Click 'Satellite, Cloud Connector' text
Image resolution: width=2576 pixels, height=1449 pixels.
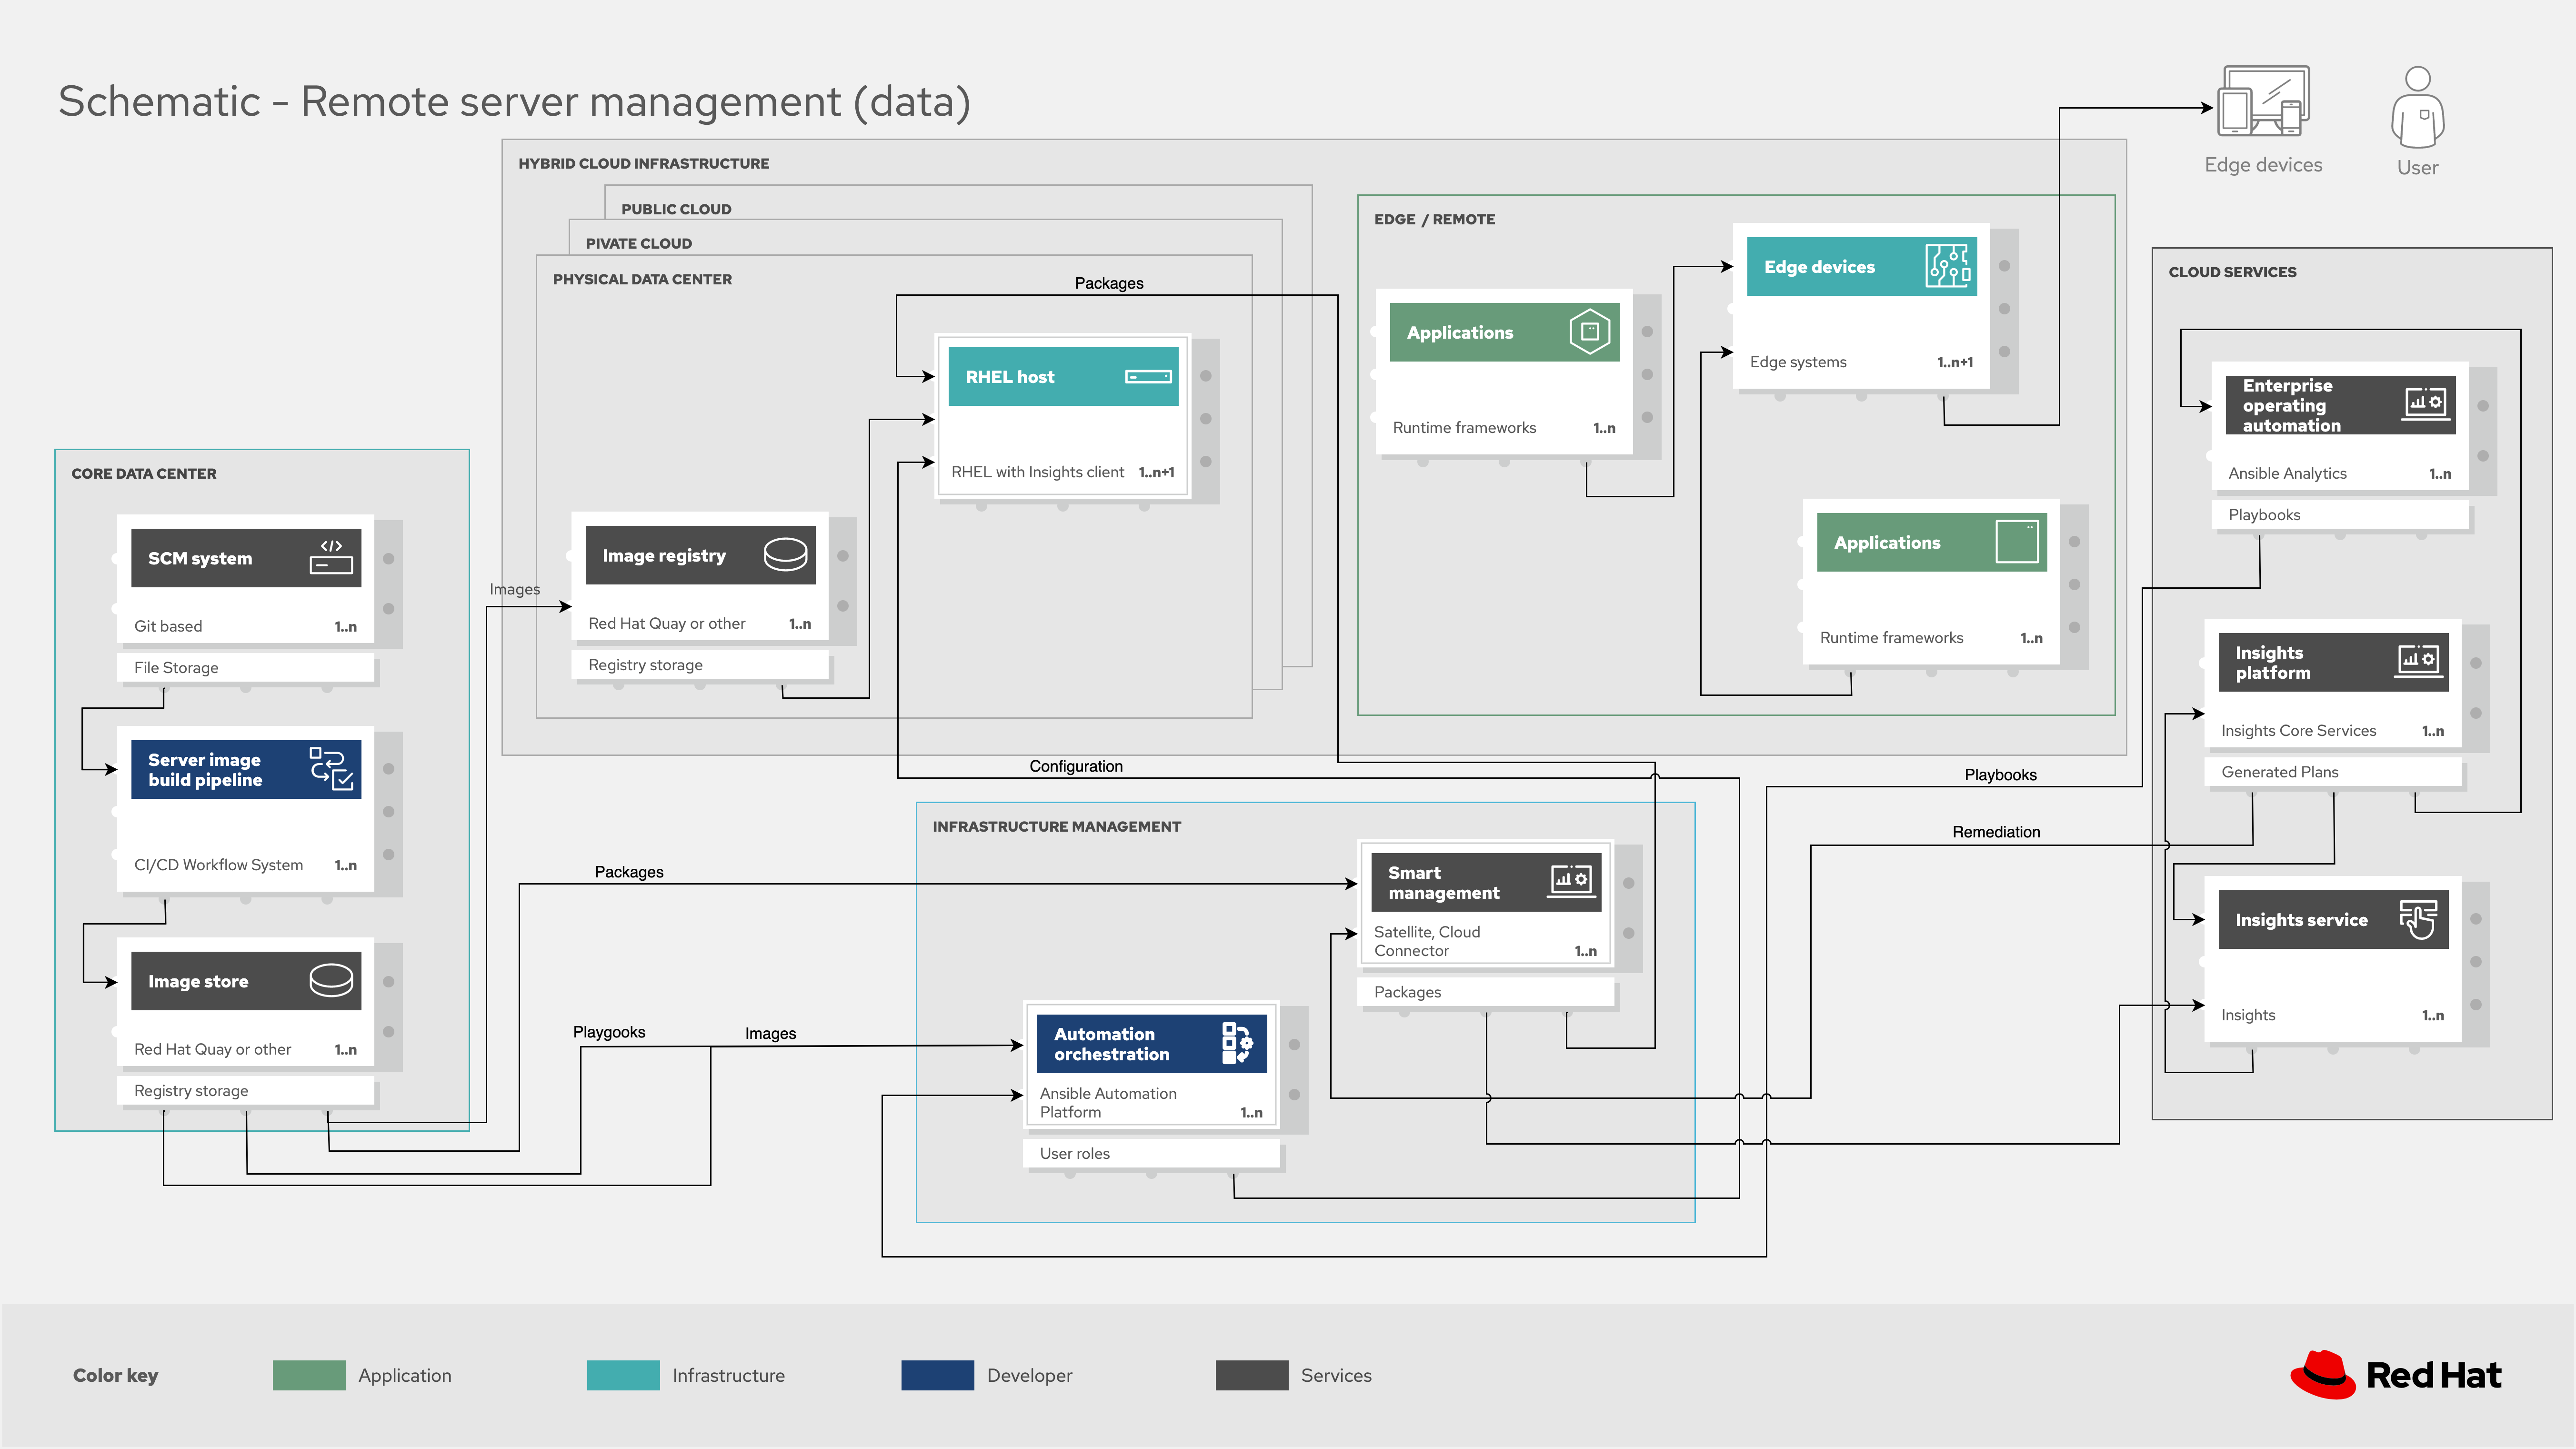pos(1427,941)
